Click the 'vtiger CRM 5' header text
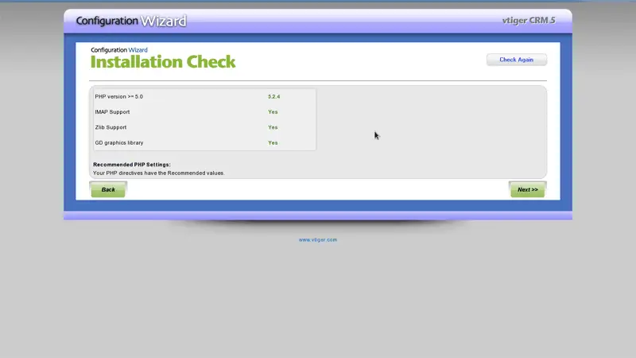This screenshot has width=636, height=358. [x=529, y=21]
